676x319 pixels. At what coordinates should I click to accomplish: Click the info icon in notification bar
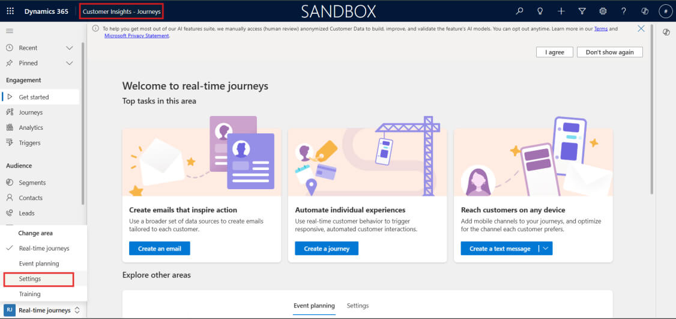(95, 28)
